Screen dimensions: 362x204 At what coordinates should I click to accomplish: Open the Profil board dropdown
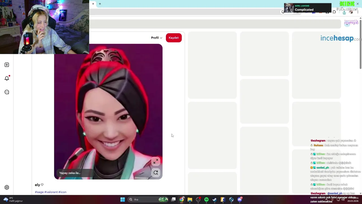[x=156, y=38]
